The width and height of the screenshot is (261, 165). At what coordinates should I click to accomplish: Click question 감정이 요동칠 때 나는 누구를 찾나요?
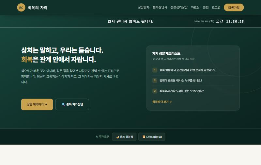click(x=181, y=81)
